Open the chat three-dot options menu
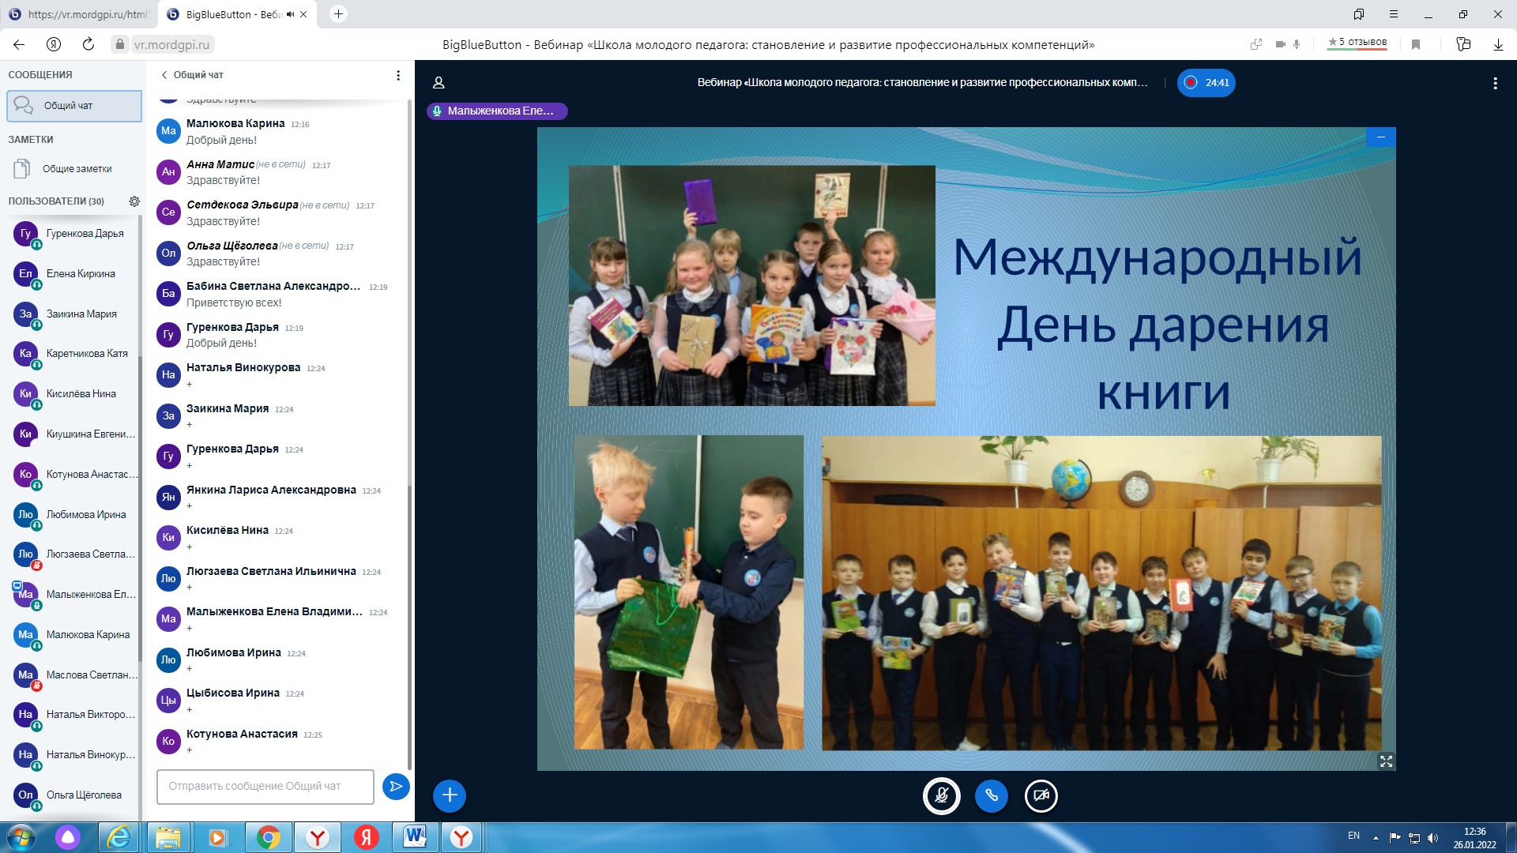The image size is (1517, 853). 398,75
